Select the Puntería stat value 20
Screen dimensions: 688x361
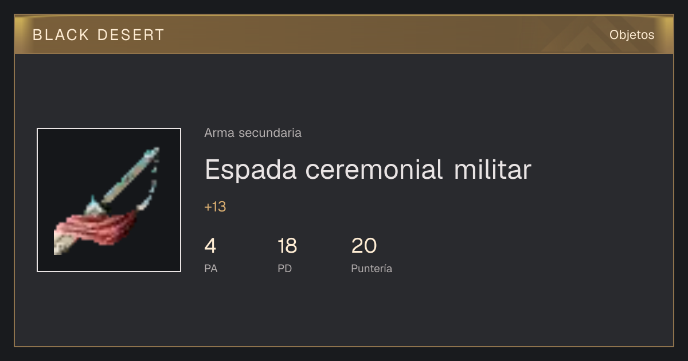(x=364, y=246)
